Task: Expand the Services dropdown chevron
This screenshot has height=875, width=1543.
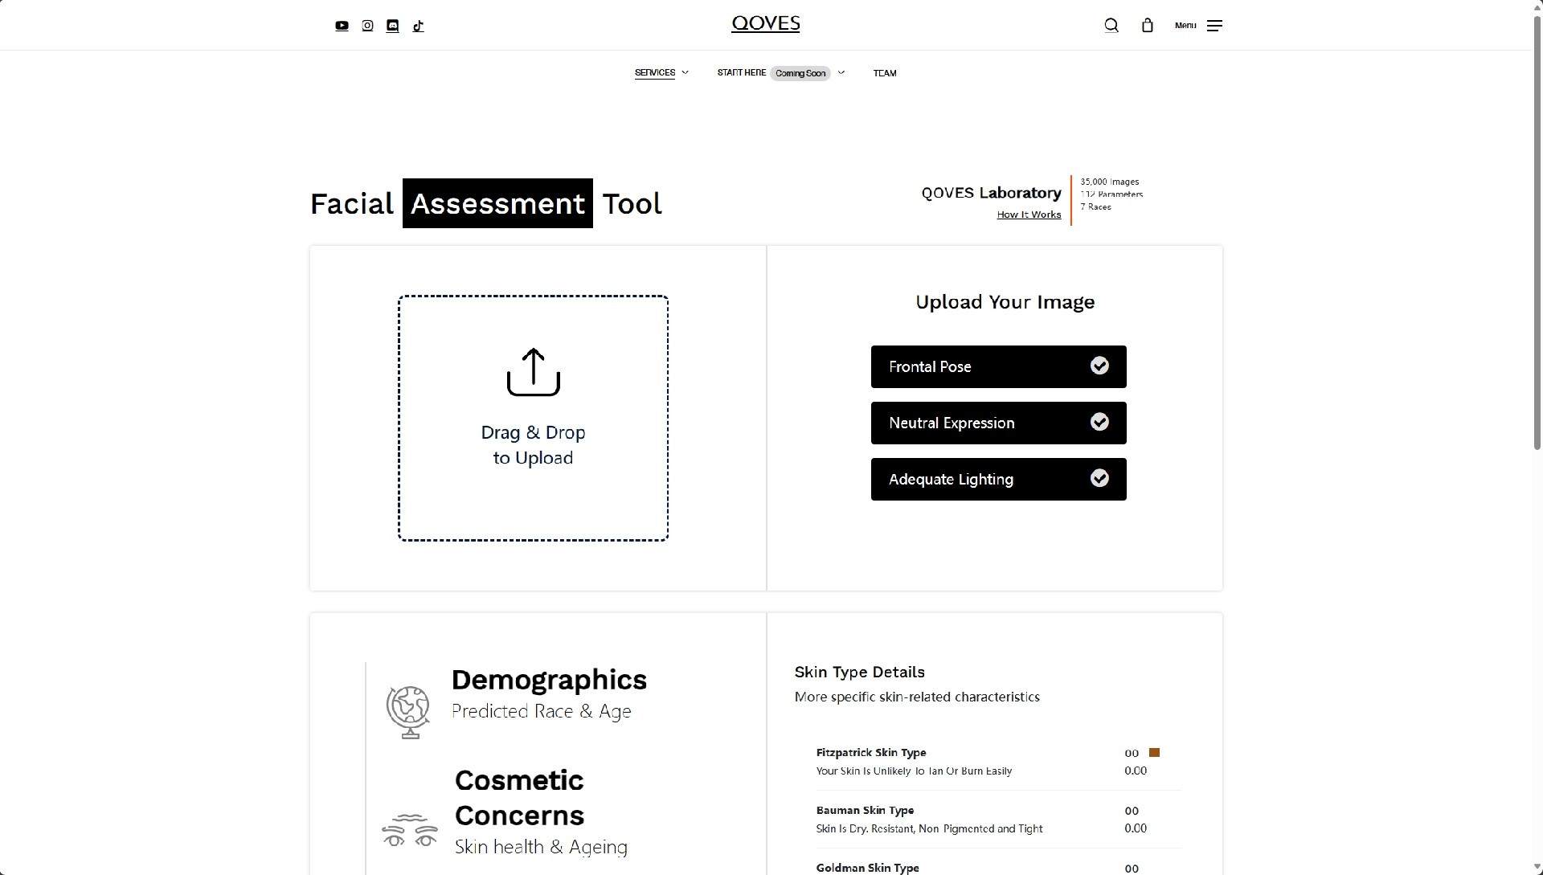Action: coord(686,72)
